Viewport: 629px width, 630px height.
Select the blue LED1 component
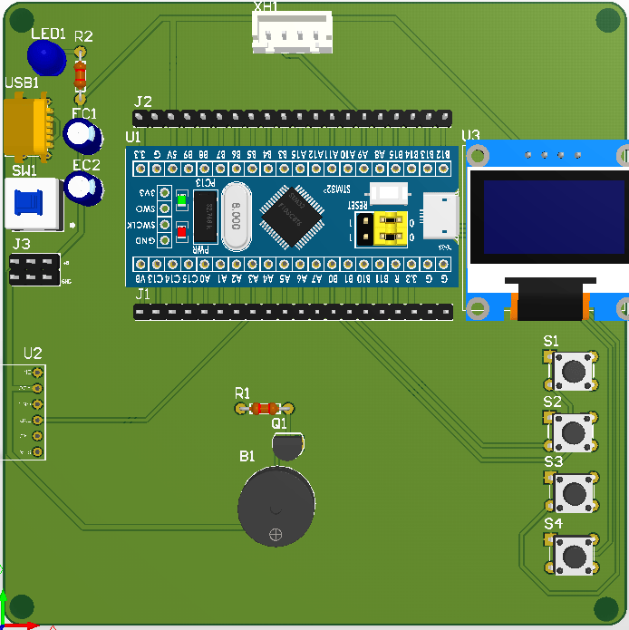46,58
